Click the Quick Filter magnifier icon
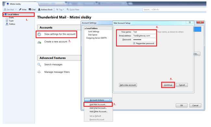This screenshot has height=127, width=211. pos(68,9)
